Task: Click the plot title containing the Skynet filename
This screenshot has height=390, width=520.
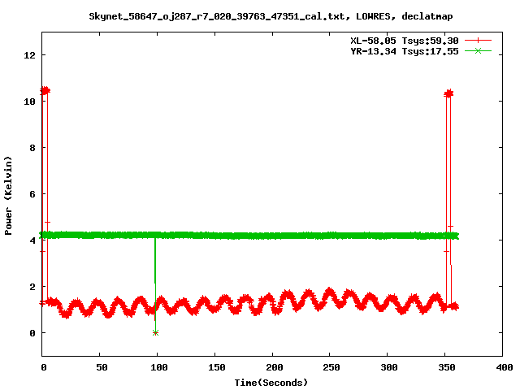Action: click(x=259, y=15)
